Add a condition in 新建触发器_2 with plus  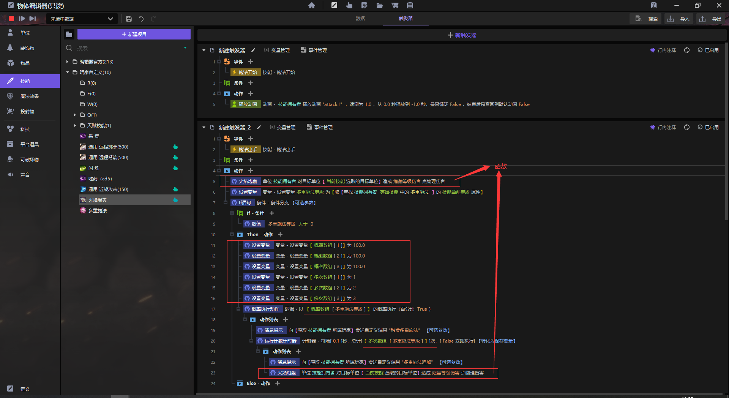click(x=251, y=160)
